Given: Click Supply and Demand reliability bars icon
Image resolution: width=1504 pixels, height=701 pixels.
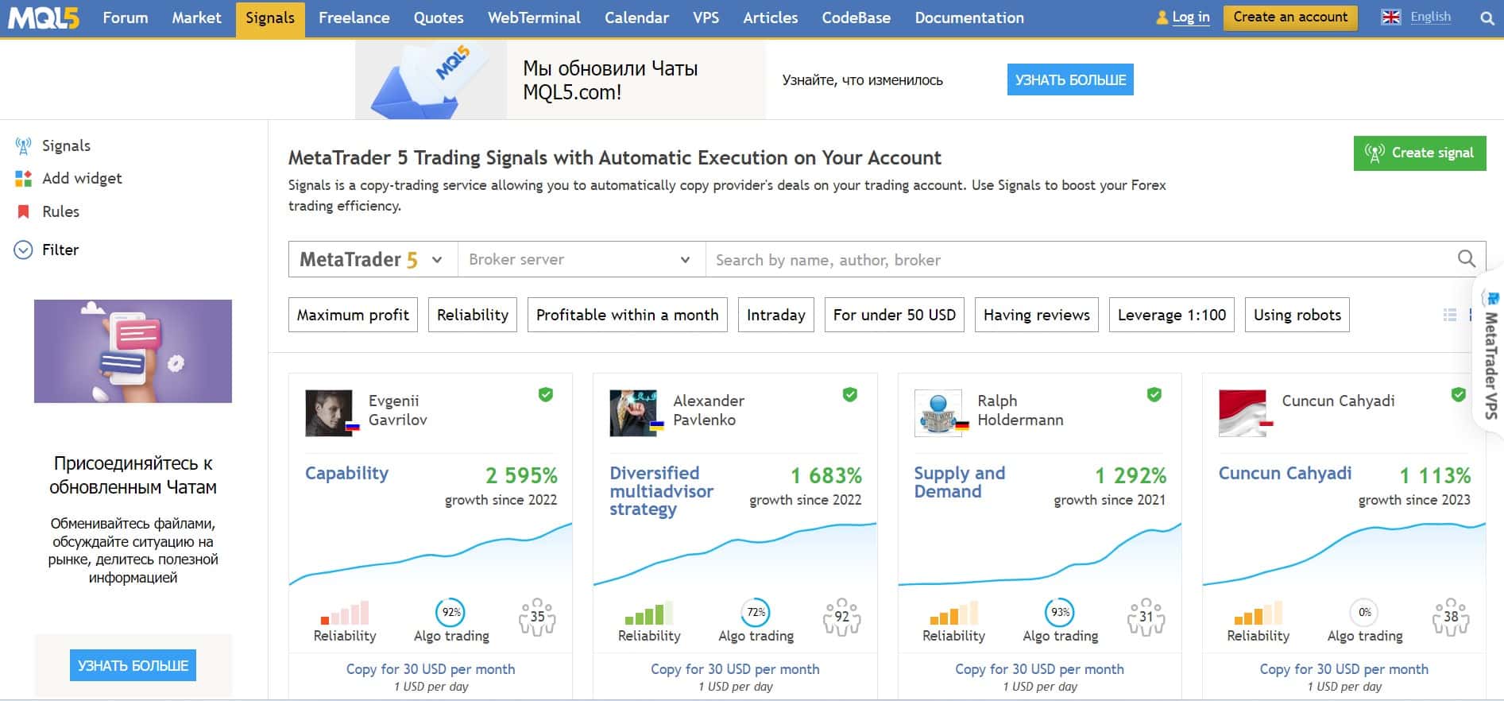Looking at the screenshot, I should pyautogui.click(x=953, y=613).
